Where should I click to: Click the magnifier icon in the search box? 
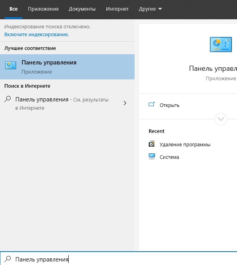pyautogui.click(x=7, y=259)
